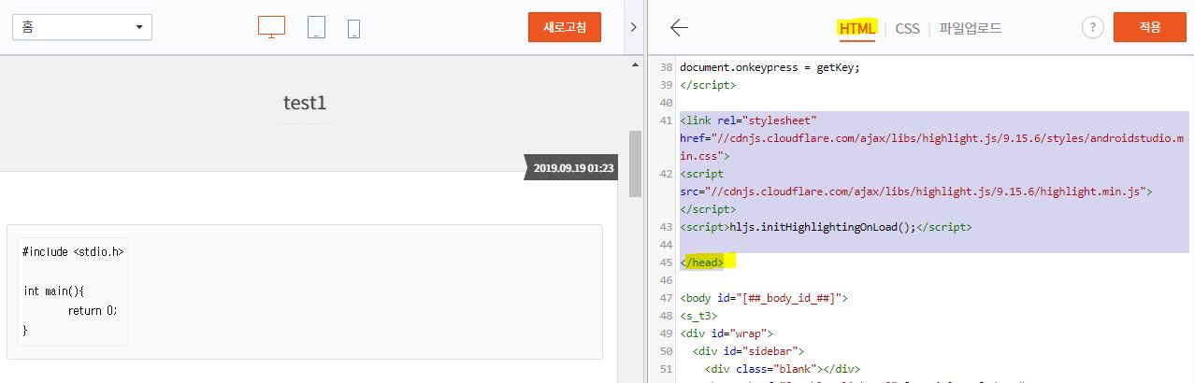Click the test1 blog title

pos(305,103)
